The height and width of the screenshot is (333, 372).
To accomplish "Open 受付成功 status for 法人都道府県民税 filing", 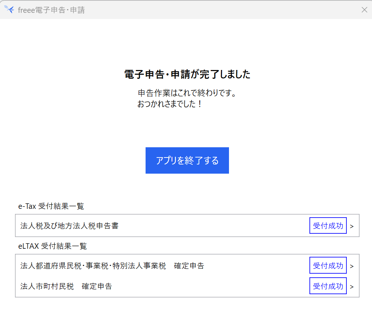I will coord(328,266).
